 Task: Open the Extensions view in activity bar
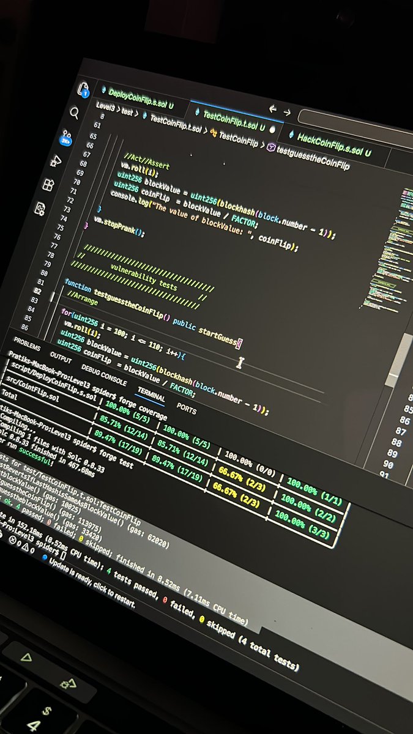point(48,185)
